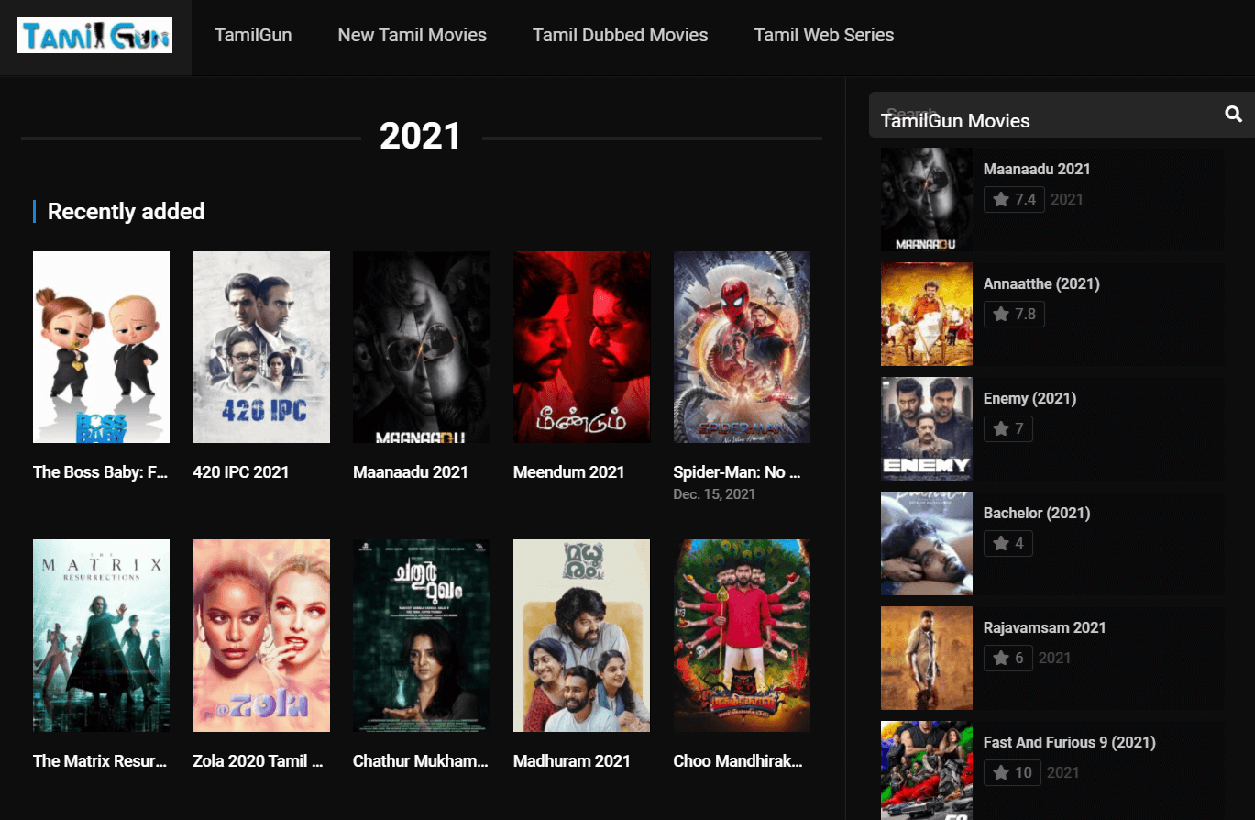Click the star rating 4 badge for Bachelor
This screenshot has height=820, width=1255.
[x=1008, y=543]
